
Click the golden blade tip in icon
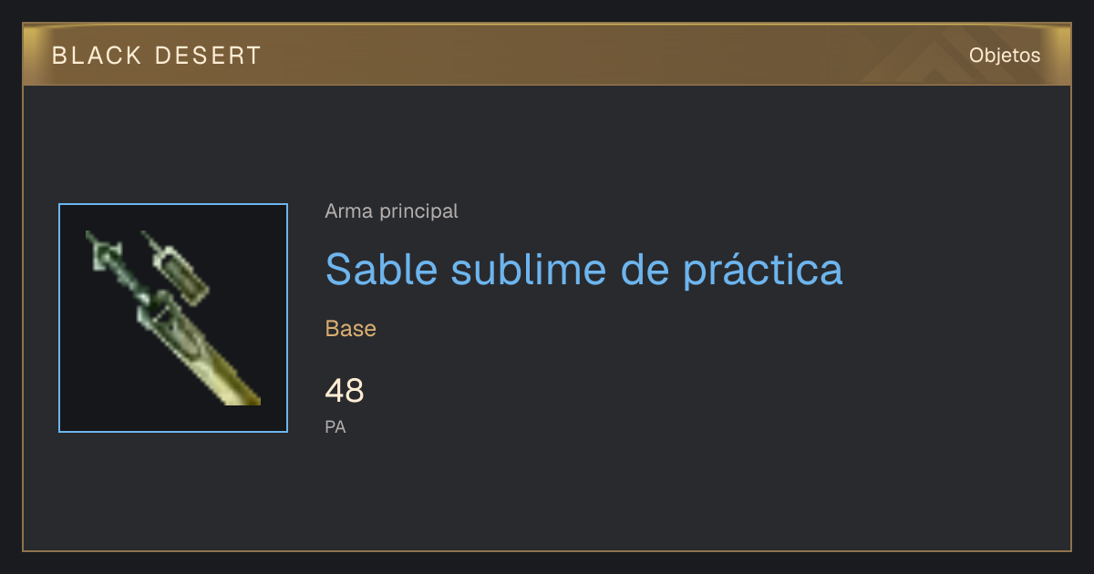click(232, 383)
